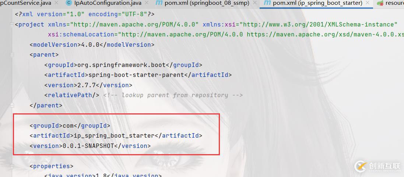This screenshot has width=404, height=177.
Task: Click the opening properties tag
Action: [52, 166]
